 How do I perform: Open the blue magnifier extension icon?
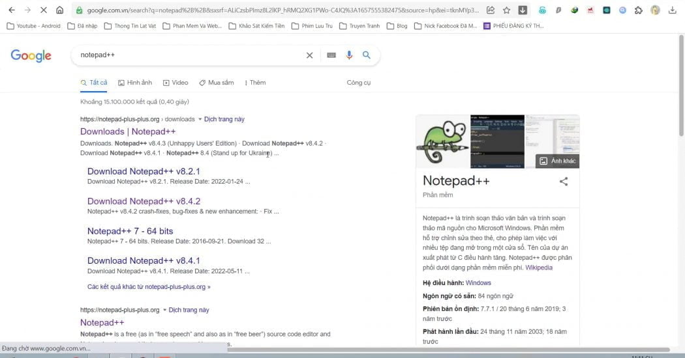[622, 10]
